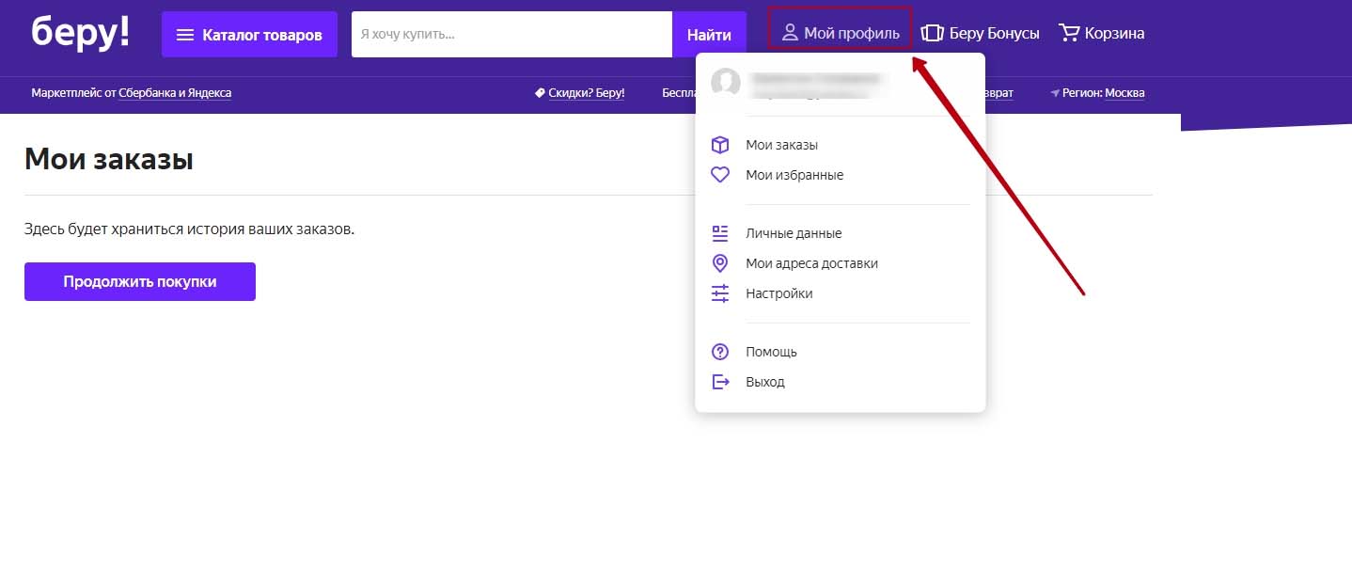Click the sliders icon next to Настройки
This screenshot has width=1352, height=569.
[x=720, y=293]
